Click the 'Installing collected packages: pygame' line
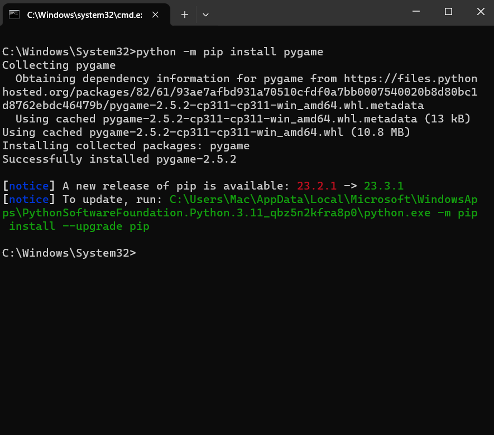This screenshot has width=494, height=435. click(126, 146)
